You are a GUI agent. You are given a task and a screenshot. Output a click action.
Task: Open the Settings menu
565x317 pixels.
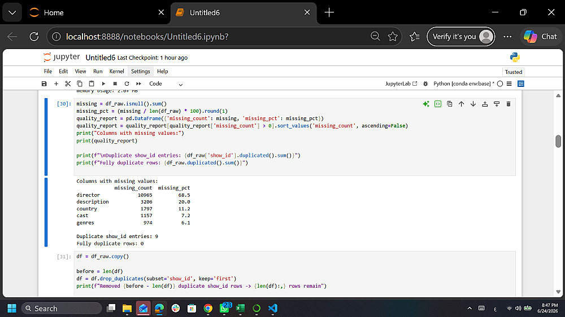[141, 71]
